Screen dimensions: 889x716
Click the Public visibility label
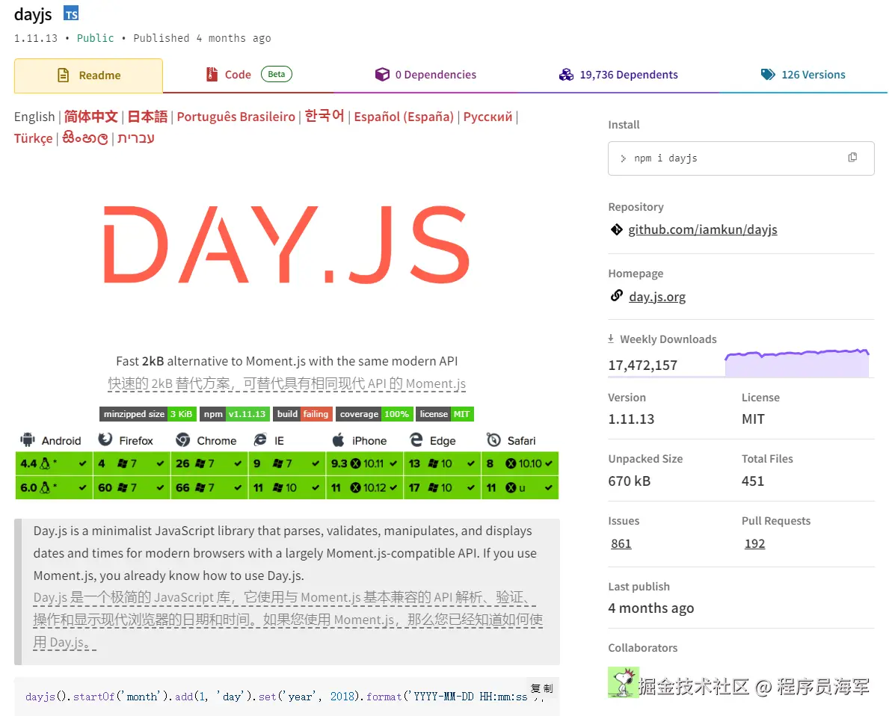[95, 38]
